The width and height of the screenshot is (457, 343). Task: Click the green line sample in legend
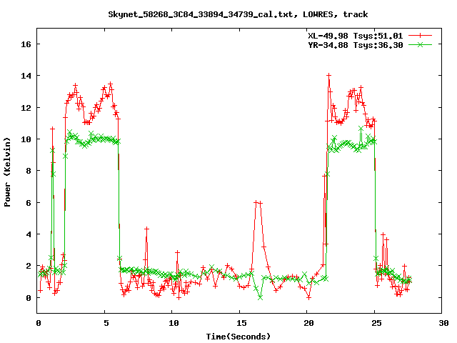(x=420, y=44)
